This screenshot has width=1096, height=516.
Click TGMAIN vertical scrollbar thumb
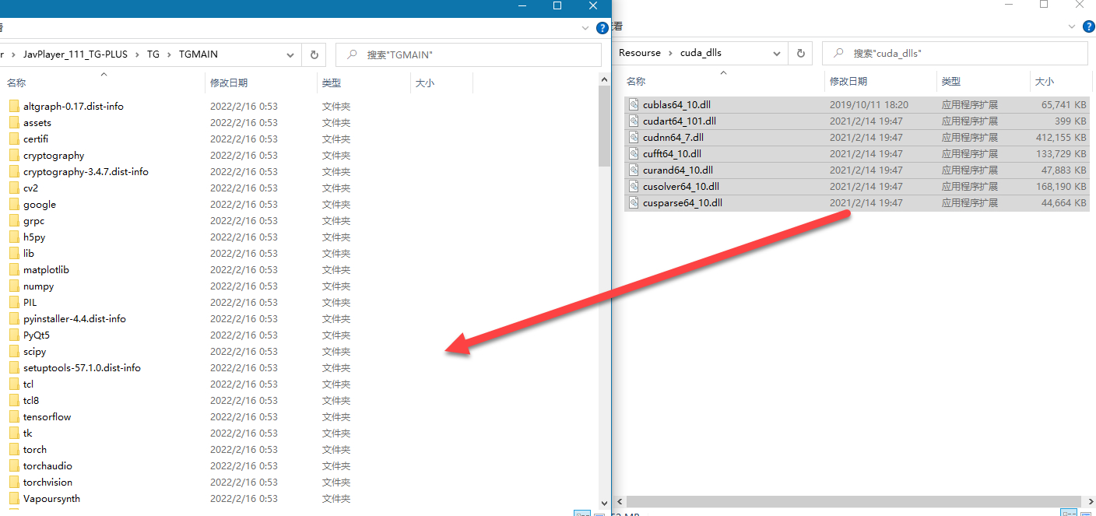(605, 126)
